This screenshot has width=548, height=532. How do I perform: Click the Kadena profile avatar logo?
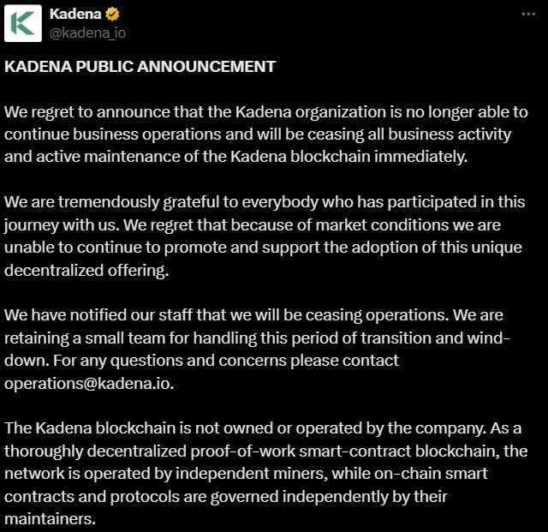pos(24,24)
